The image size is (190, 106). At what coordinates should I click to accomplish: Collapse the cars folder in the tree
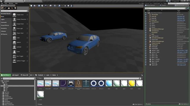point(2,83)
